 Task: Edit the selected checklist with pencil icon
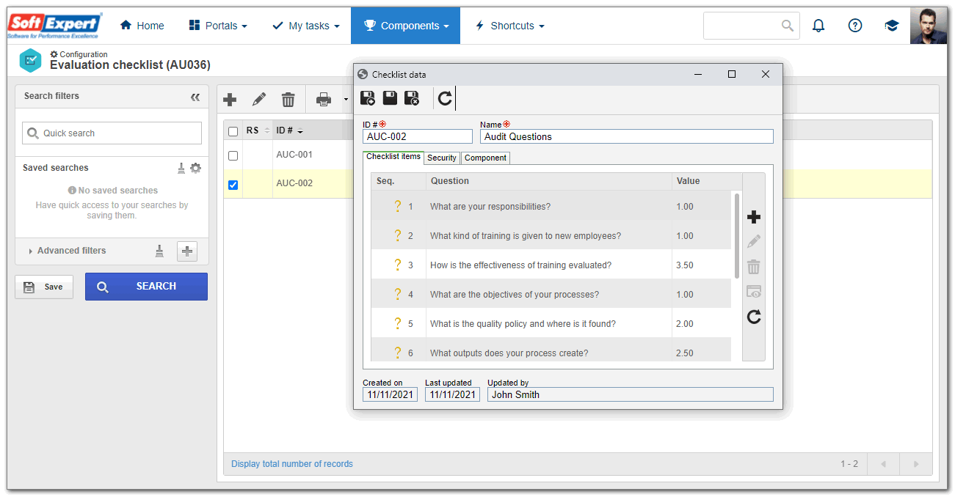258,100
